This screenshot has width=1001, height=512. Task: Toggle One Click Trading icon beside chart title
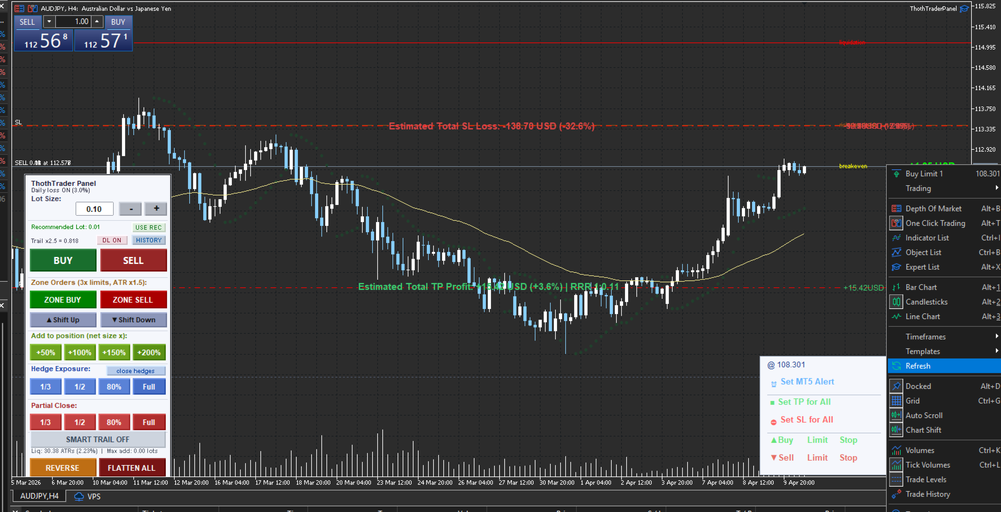point(33,9)
